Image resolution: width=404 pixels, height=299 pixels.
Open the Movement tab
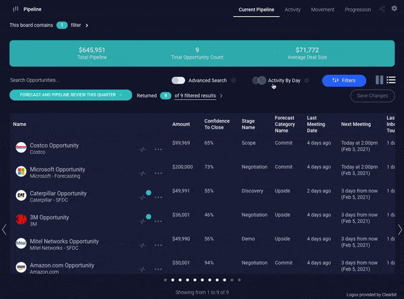click(x=323, y=9)
